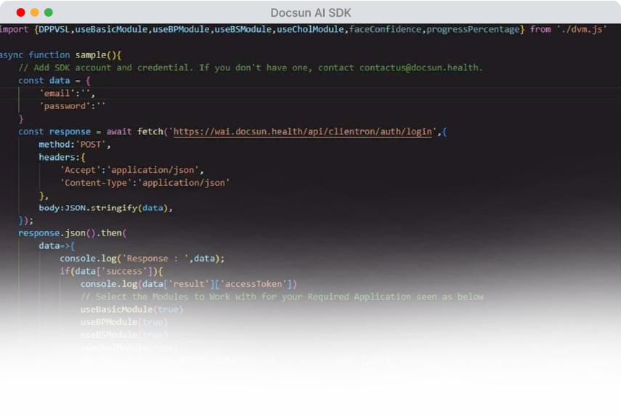Screen dimensions: 621x417
Task: Open the wai.docsun.health login URL link
Action: click(x=303, y=132)
